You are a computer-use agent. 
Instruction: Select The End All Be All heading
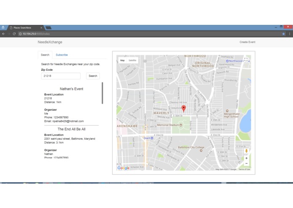(71, 129)
